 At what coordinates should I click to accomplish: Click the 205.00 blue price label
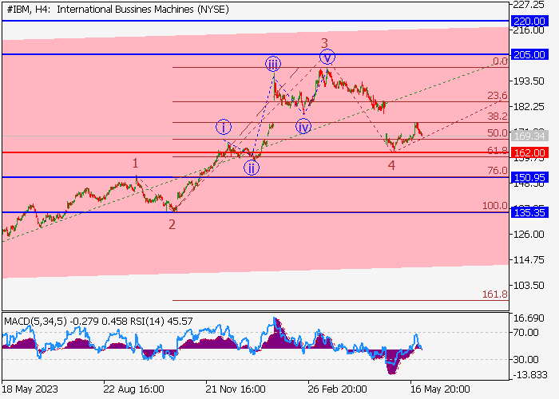tap(529, 54)
